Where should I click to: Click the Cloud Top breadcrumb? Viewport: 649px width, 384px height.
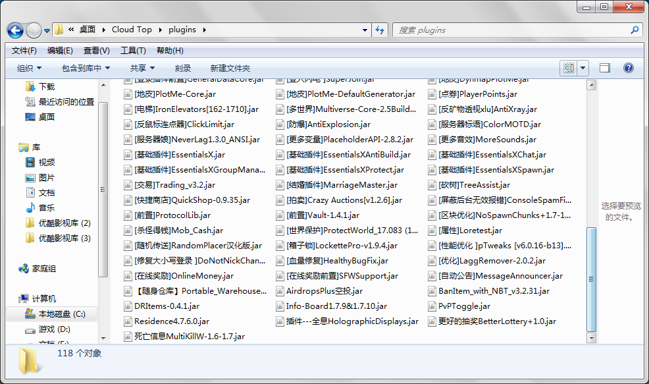[132, 30]
